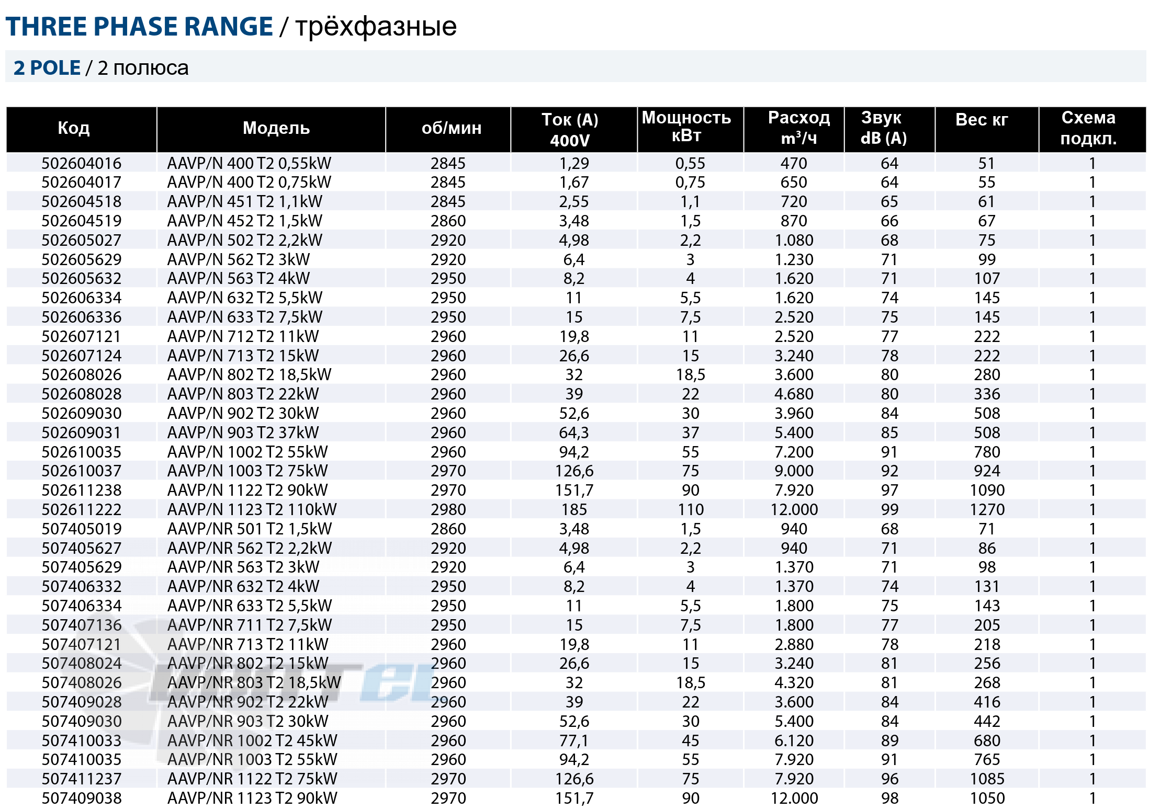
Task: Select code cell 502607121
Action: point(82,336)
